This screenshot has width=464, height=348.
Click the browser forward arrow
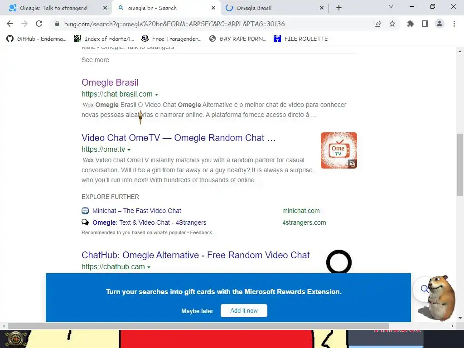[24, 24]
